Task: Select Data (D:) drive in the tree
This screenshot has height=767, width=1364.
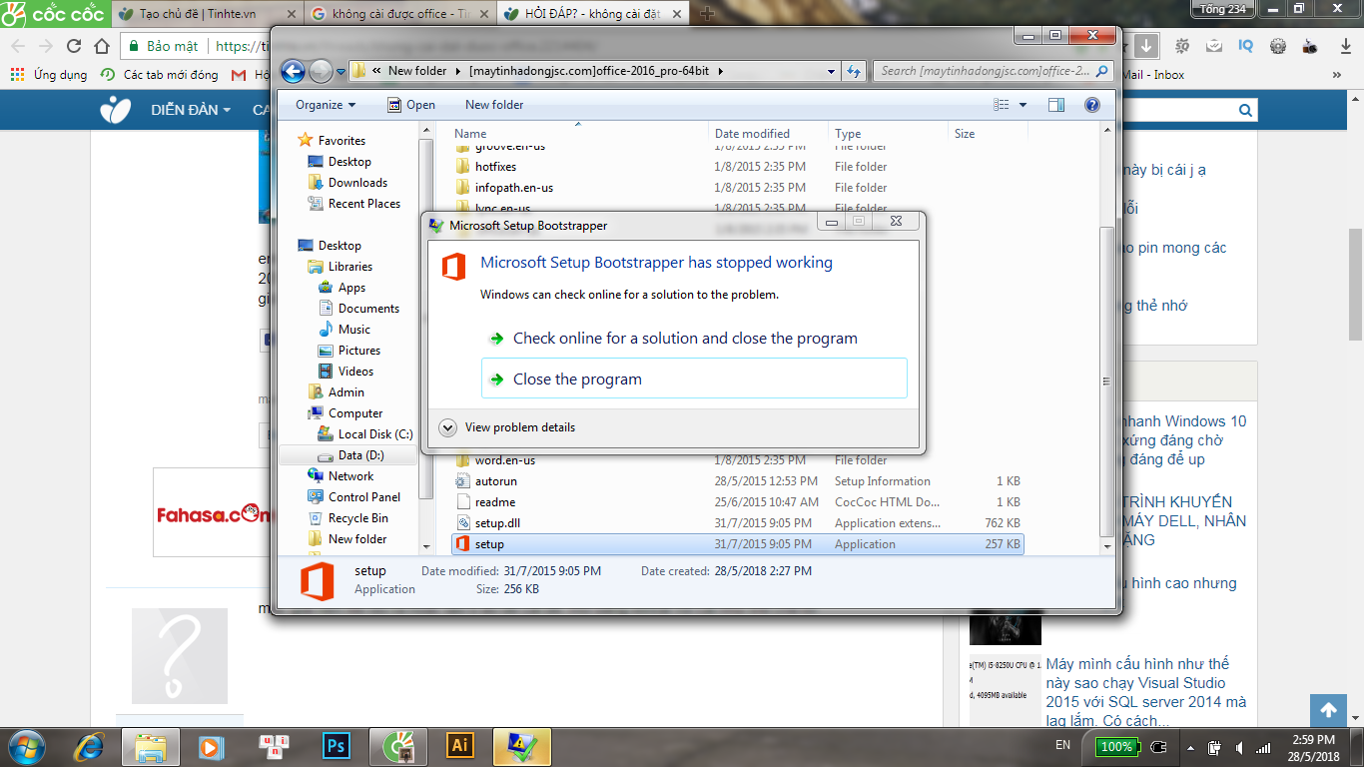Action: coord(360,455)
